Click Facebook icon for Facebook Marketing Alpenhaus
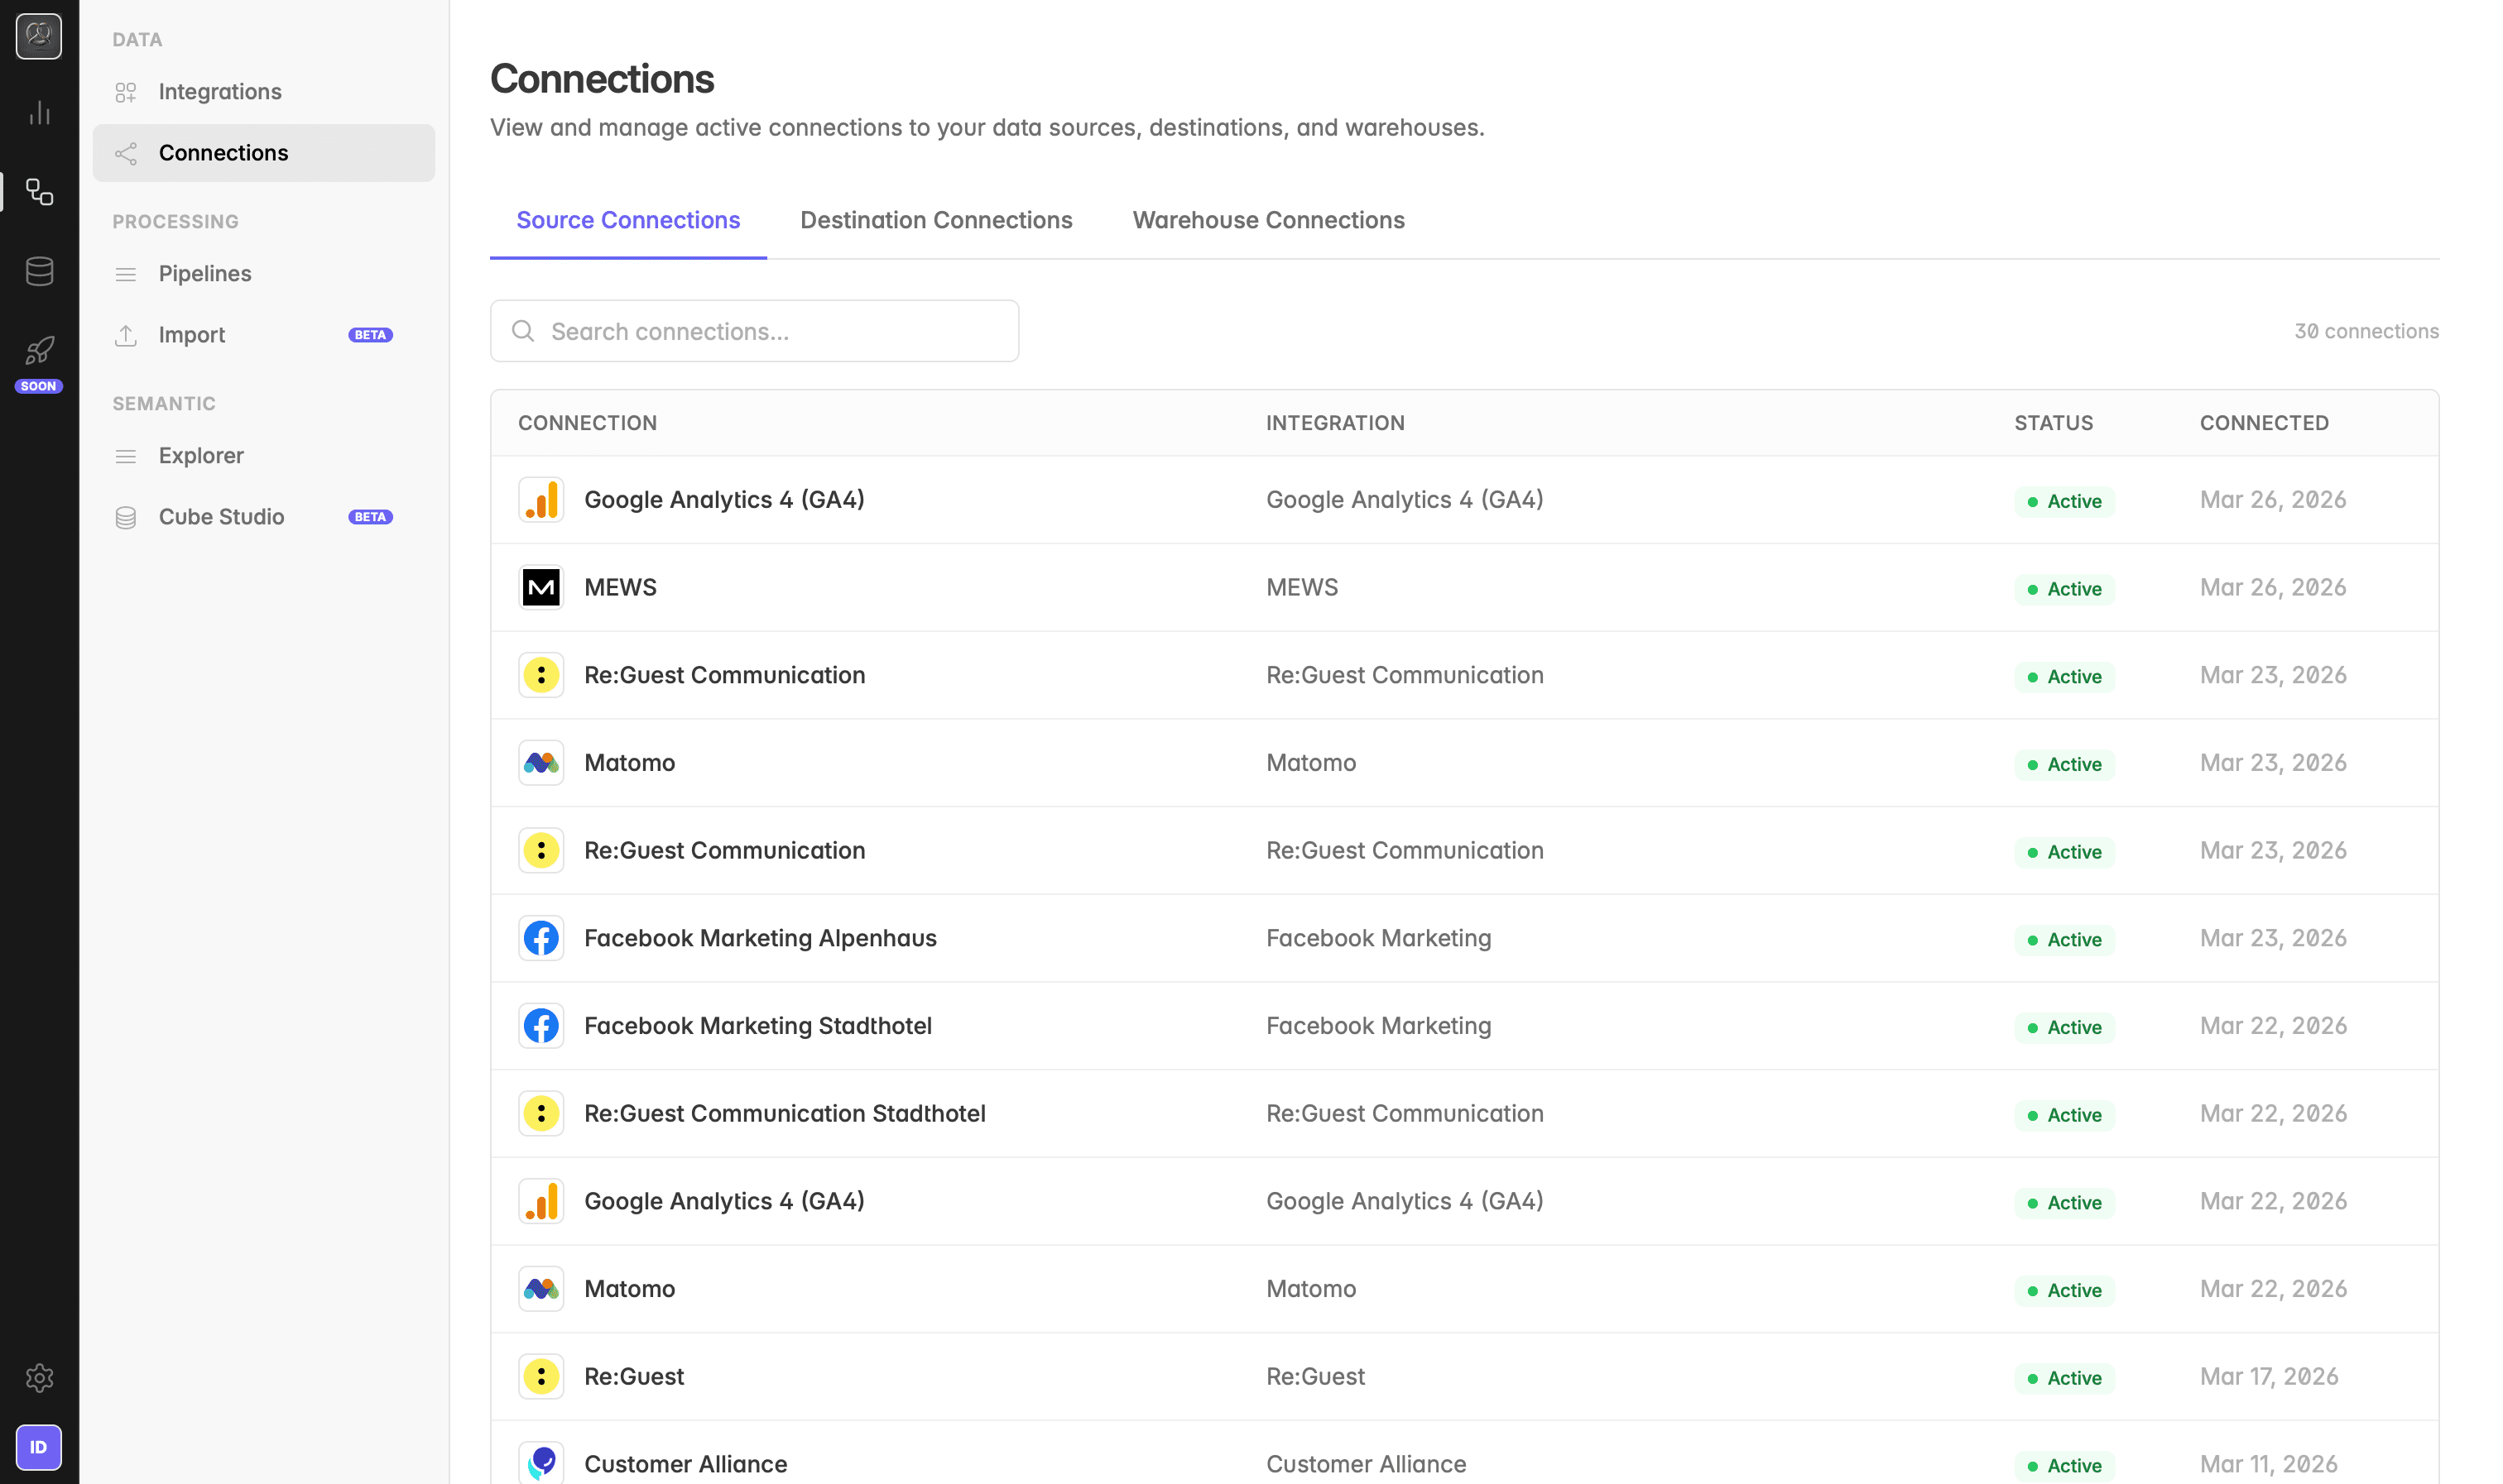2503x1484 pixels. [541, 938]
